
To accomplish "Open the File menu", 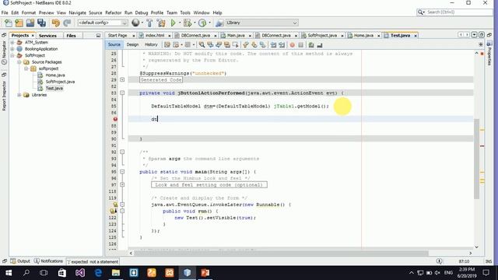I will [x=5, y=12].
